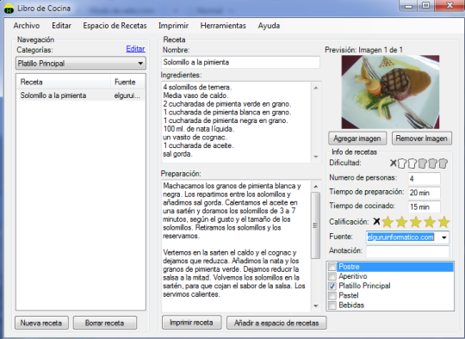The image size is (465, 339).
Task: Click the Tiempo de cocinado field
Action: (x=424, y=206)
